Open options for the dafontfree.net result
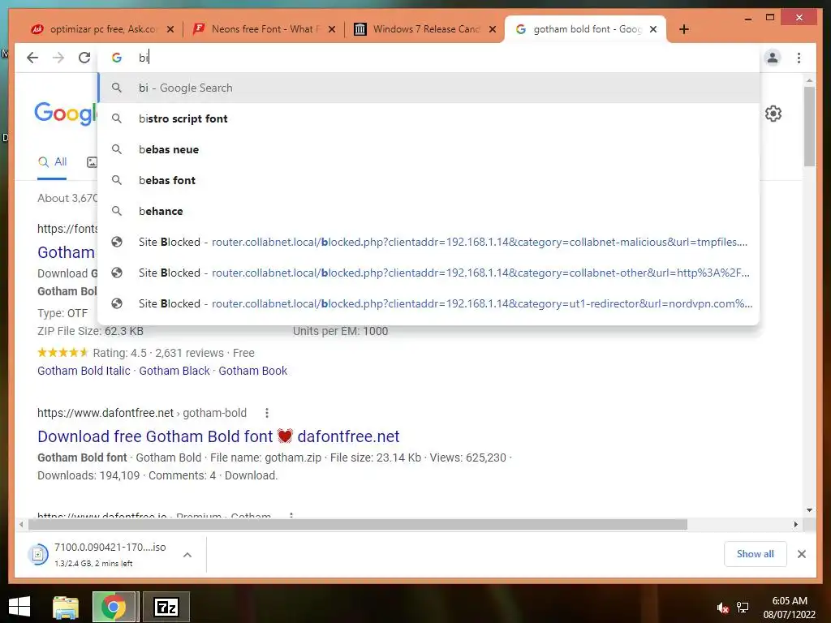This screenshot has height=623, width=831. click(266, 413)
